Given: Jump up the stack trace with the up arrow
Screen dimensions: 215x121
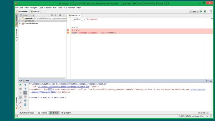Looking at the screenshot, I should (25, 85).
